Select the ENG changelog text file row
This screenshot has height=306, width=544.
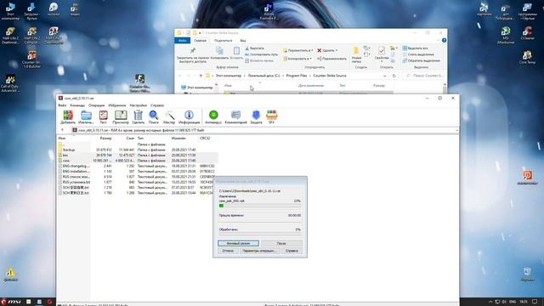[138, 166]
